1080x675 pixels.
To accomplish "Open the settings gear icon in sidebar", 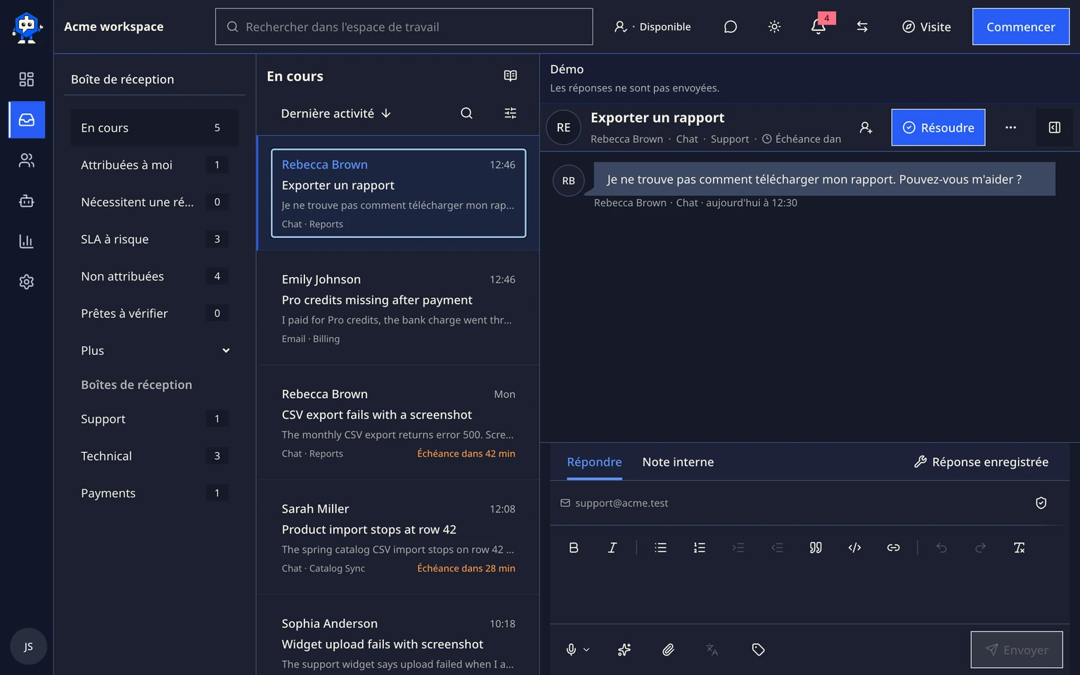I will click(26, 282).
